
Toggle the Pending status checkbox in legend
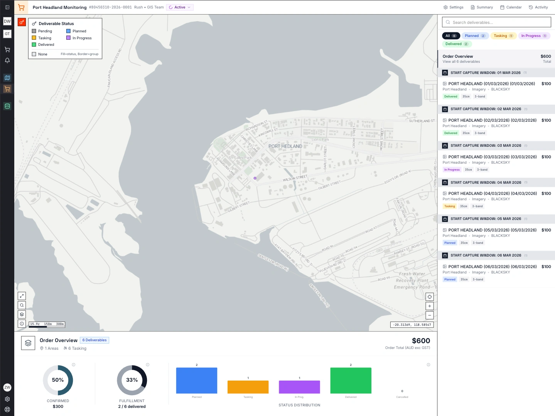tap(34, 31)
